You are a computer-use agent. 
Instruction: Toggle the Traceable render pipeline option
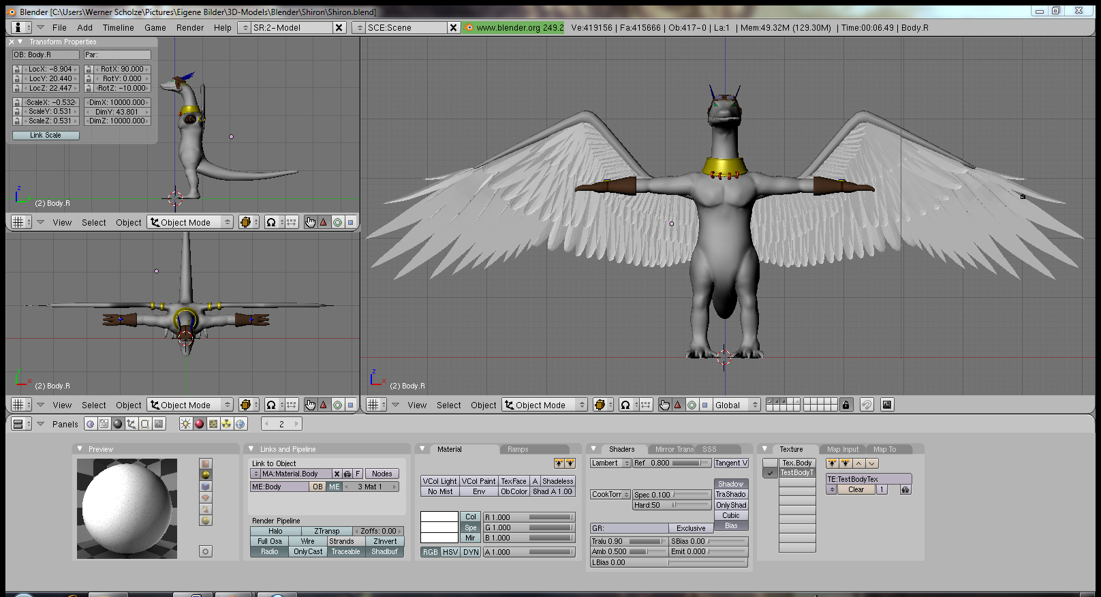(345, 552)
